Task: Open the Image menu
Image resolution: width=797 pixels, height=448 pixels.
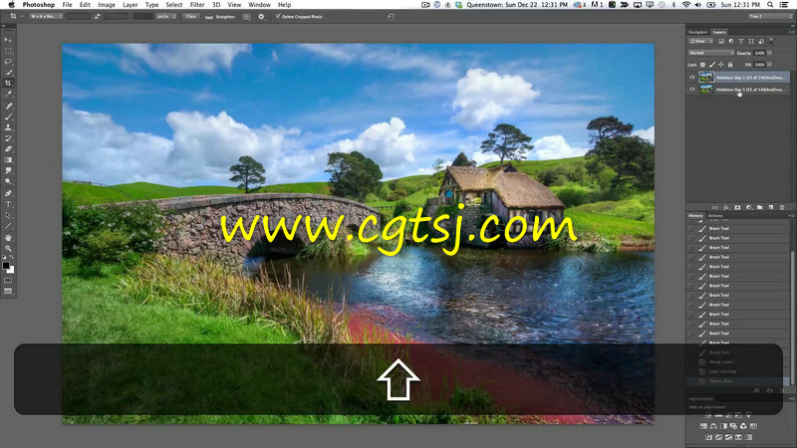Action: (107, 5)
